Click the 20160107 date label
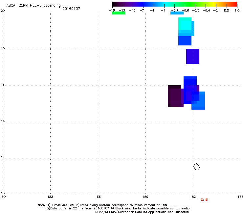The width and height of the screenshot is (243, 214). point(71,9)
